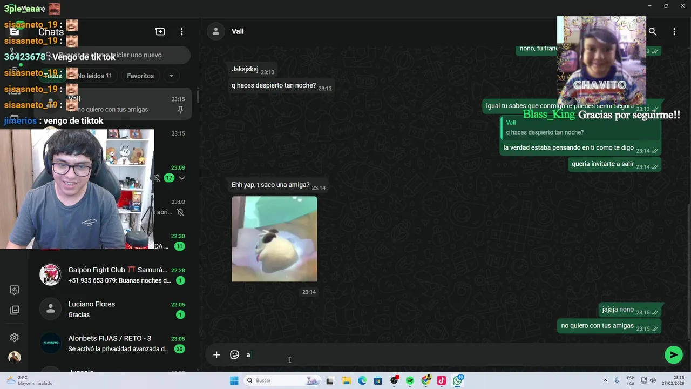691x389 pixels.
Task: Open the pinned Vall chat in list
Action: pos(113,104)
